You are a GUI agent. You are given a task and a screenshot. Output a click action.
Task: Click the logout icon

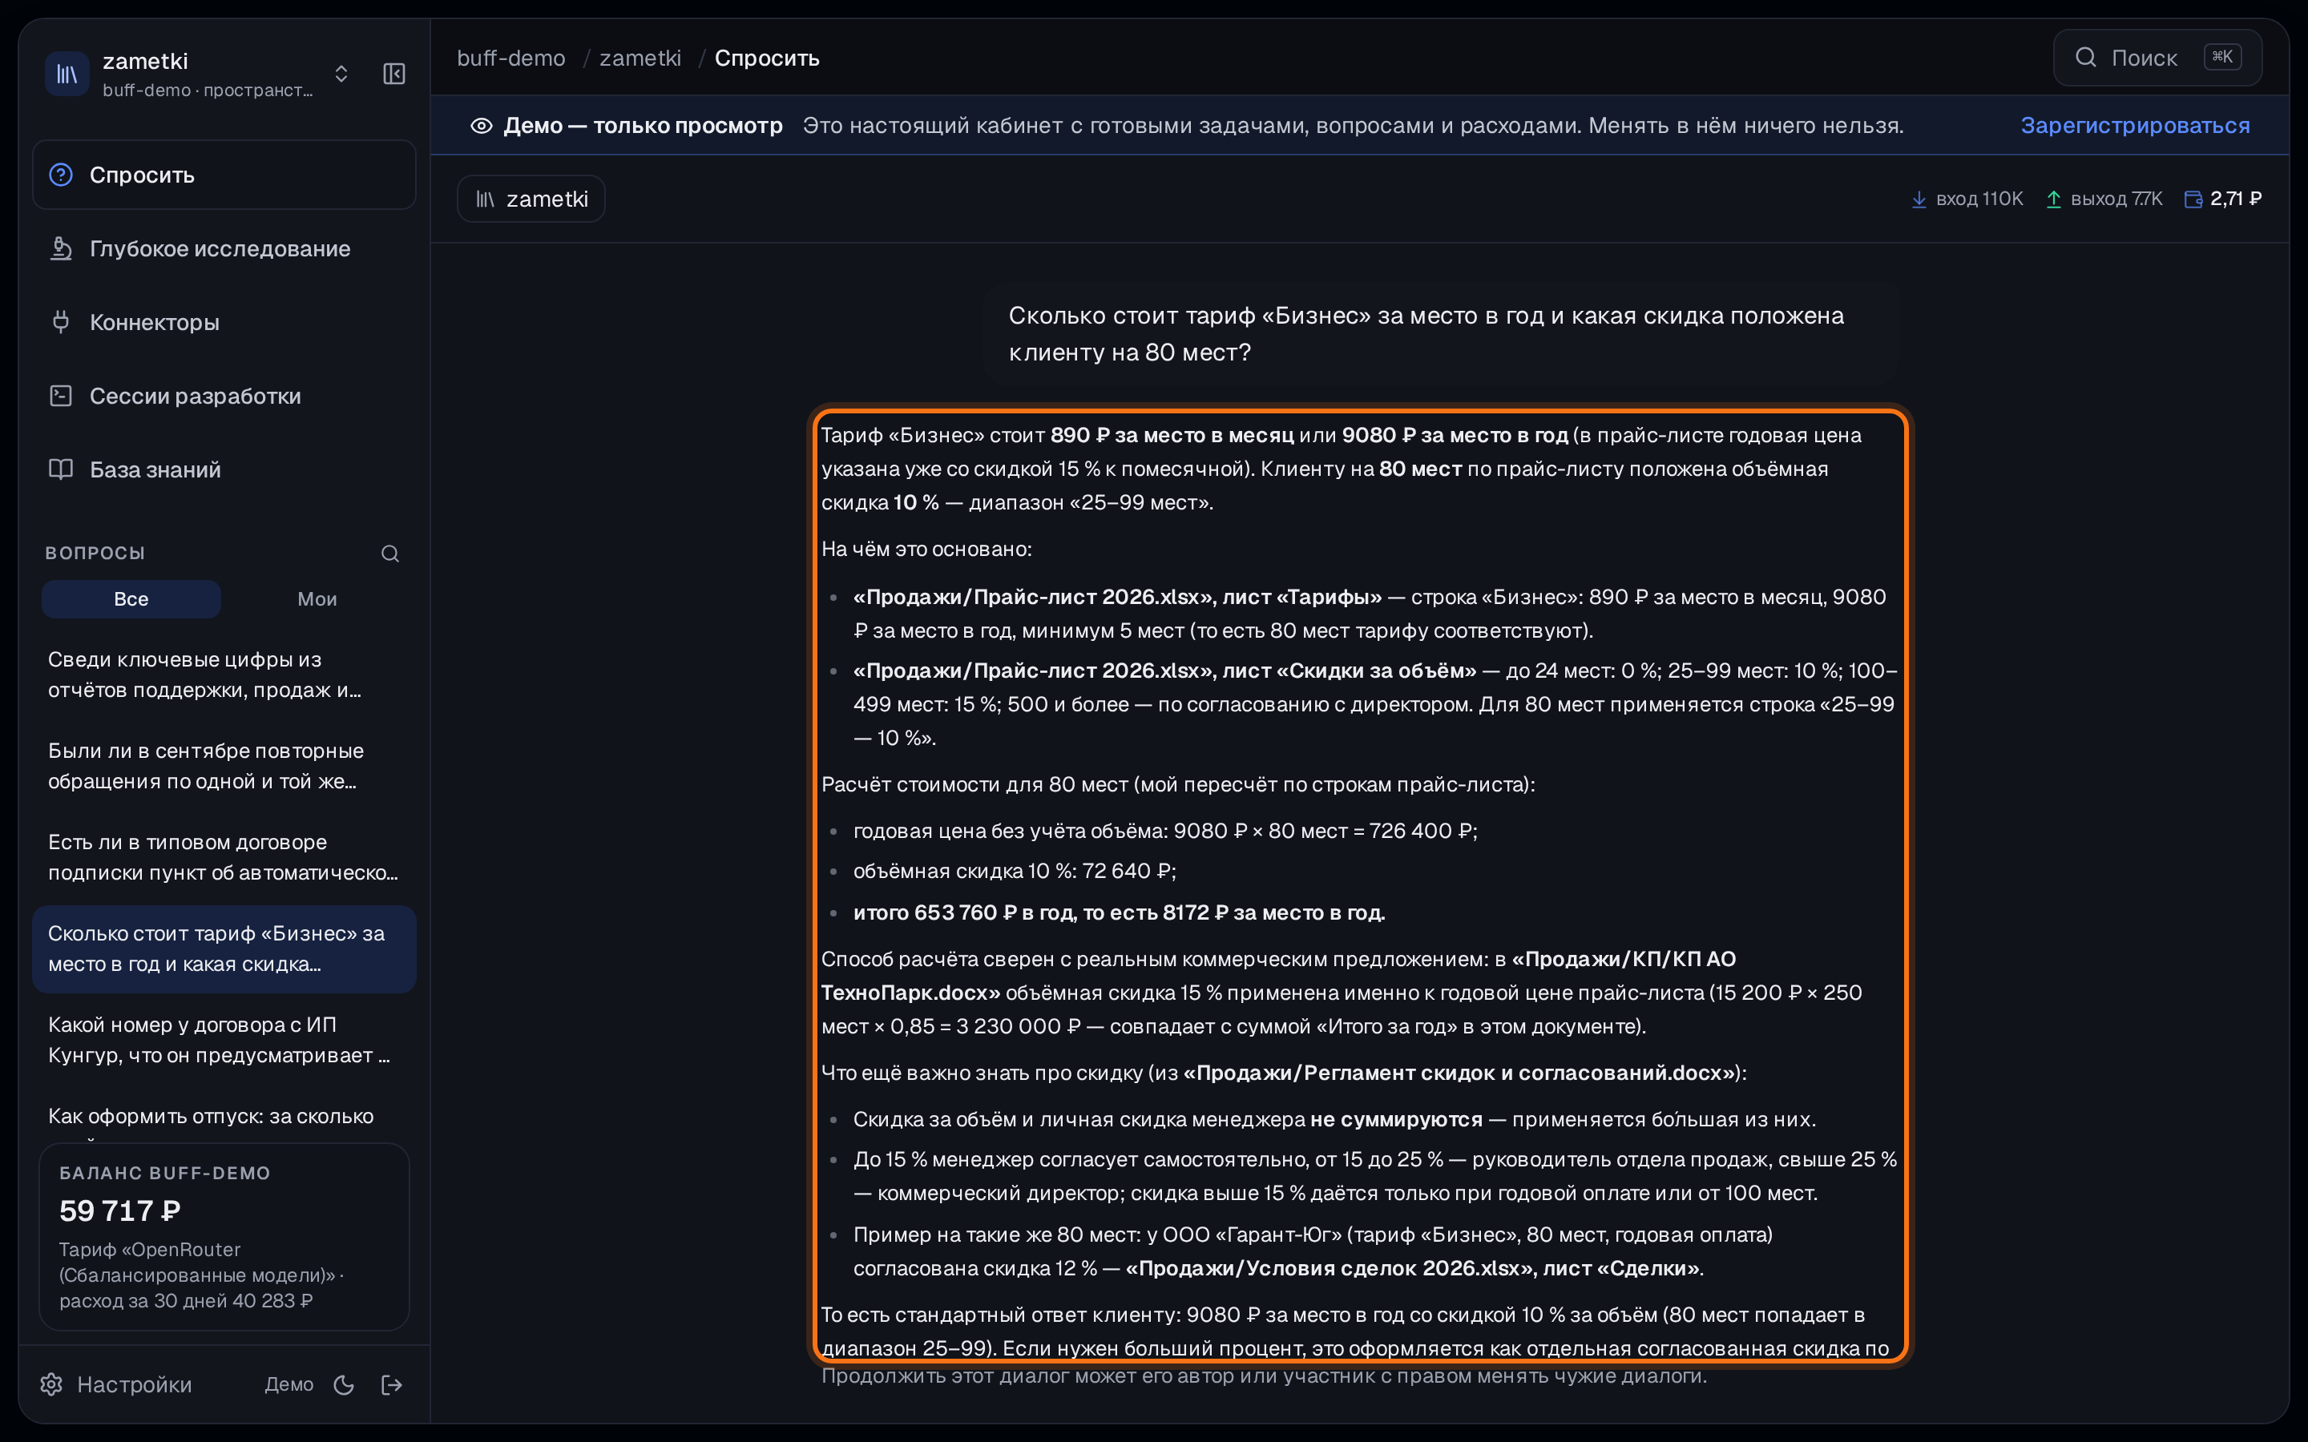(392, 1384)
